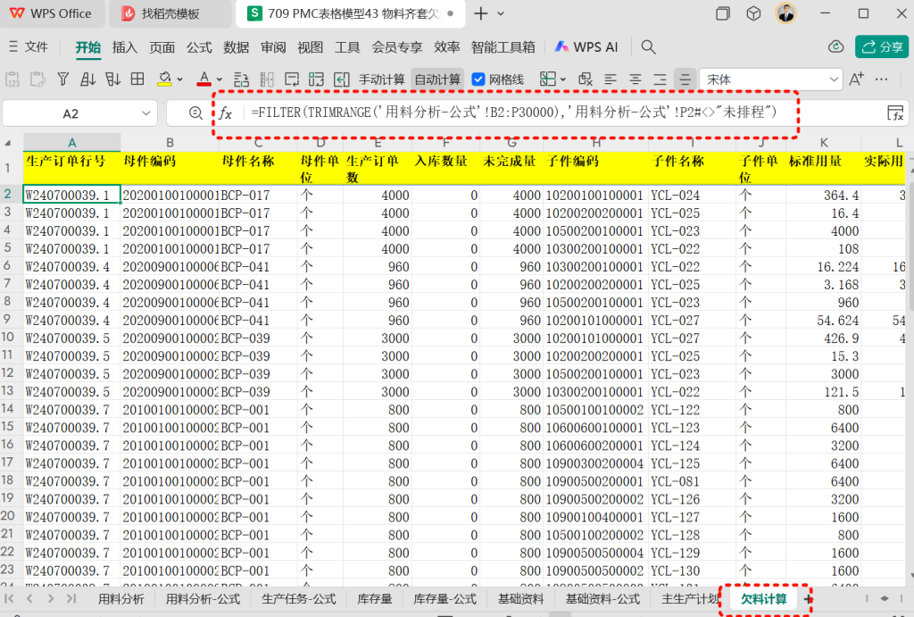This screenshot has width=914, height=617.
Task: Switch to 插入 ribbon tab
Action: 124,47
